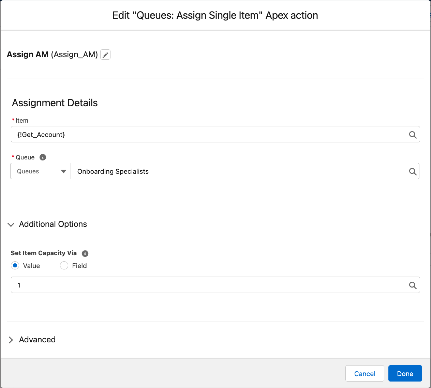The width and height of the screenshot is (431, 388).
Task: Expand the Advanced section chevron
Action: click(11, 340)
